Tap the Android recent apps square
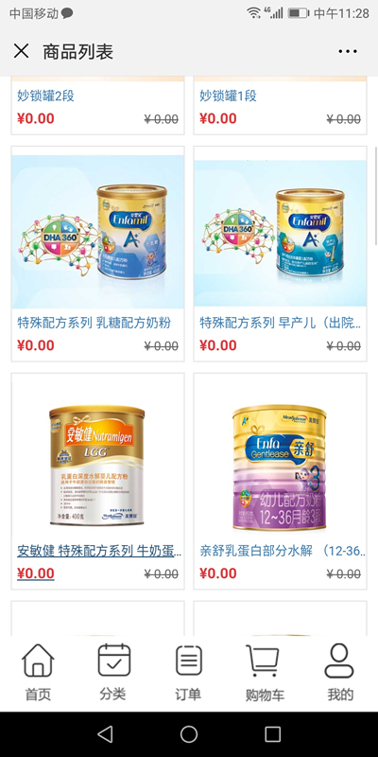Image resolution: width=378 pixels, height=757 pixels. [272, 734]
